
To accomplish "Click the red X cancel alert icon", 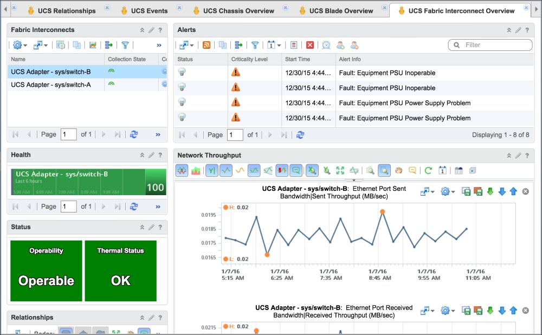I will click(x=310, y=45).
